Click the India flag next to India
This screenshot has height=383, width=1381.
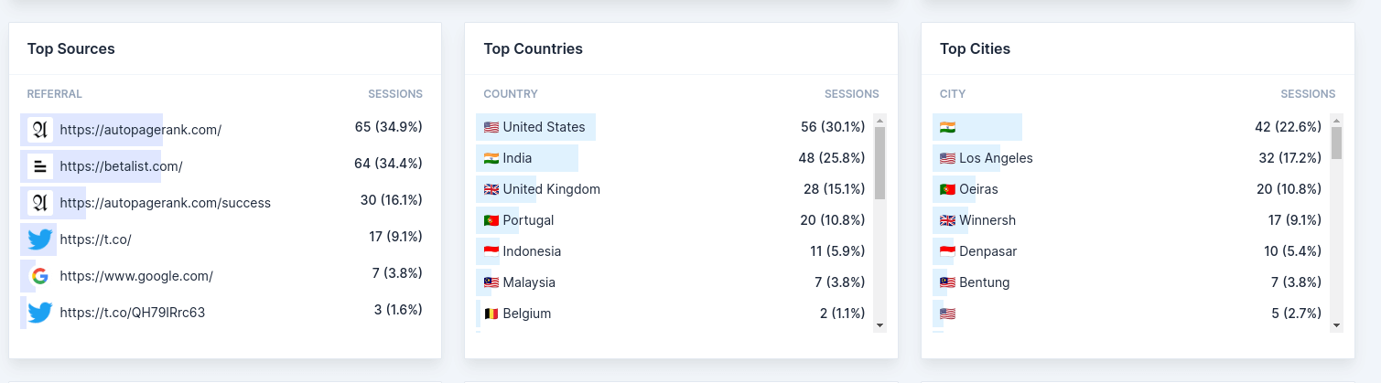[491, 158]
